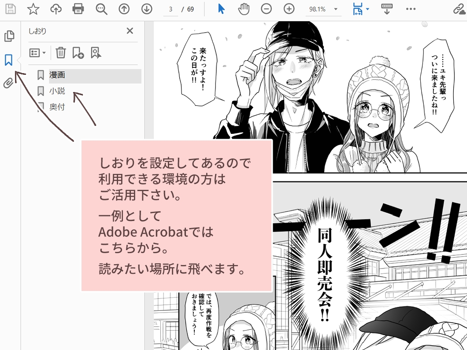467x350 pixels.
Task: Open the more tools ellipsis menu
Action: tap(411, 9)
